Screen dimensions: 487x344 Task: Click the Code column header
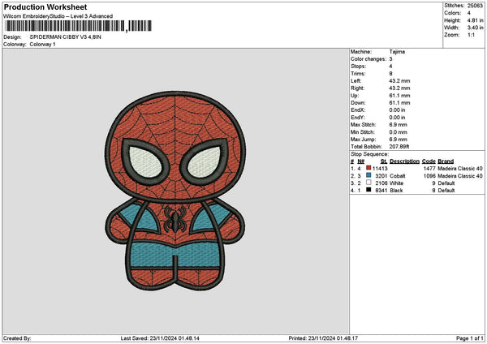(429, 161)
